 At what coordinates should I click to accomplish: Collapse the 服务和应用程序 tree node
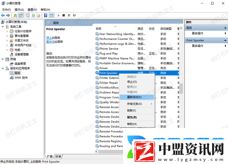pyautogui.click(x=3, y=68)
